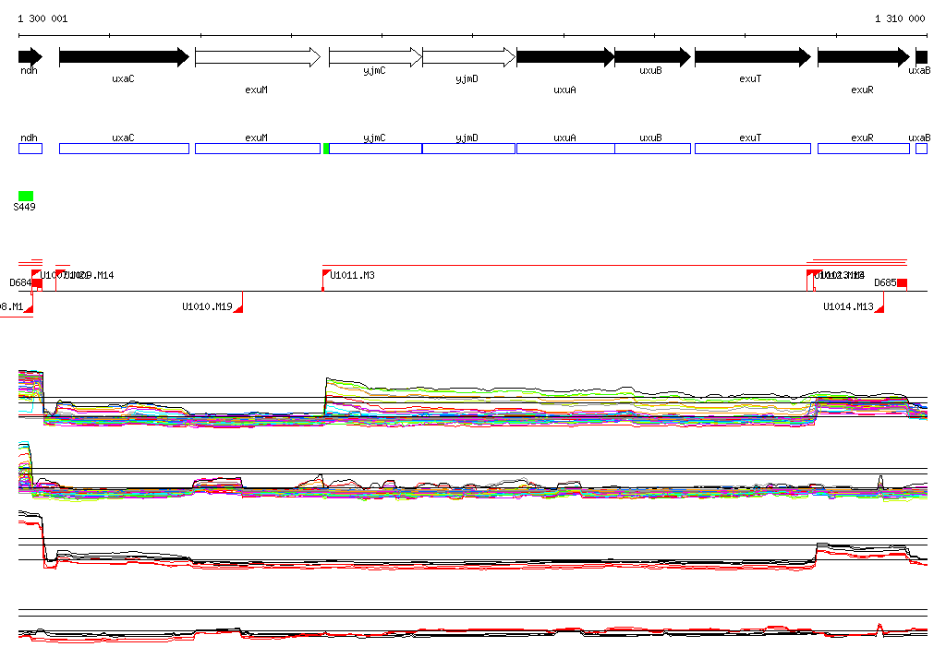Image resolution: width=946 pixels, height=659 pixels.
Task: Click the black uxuB gene arrow
Action: tap(653, 57)
